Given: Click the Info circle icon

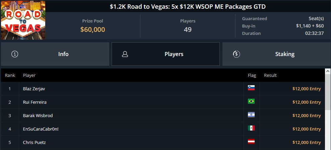Looking at the screenshot, I should (x=15, y=54).
